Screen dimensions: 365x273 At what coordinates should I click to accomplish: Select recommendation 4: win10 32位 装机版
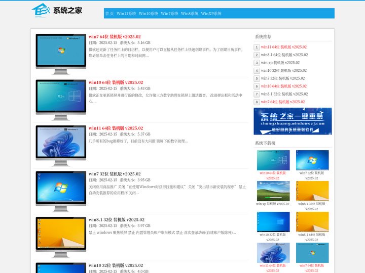(284, 70)
